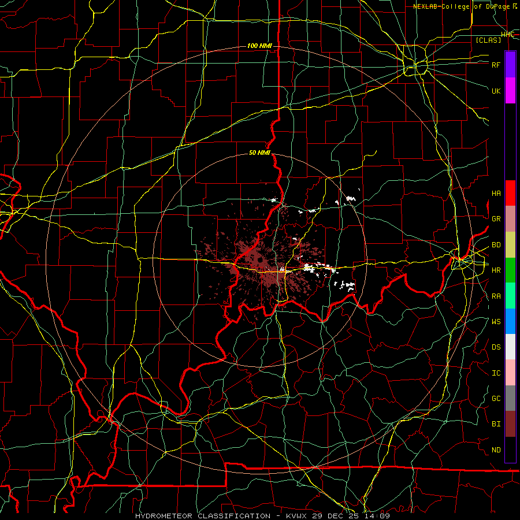Select the GC gray legend swatch

point(510,398)
